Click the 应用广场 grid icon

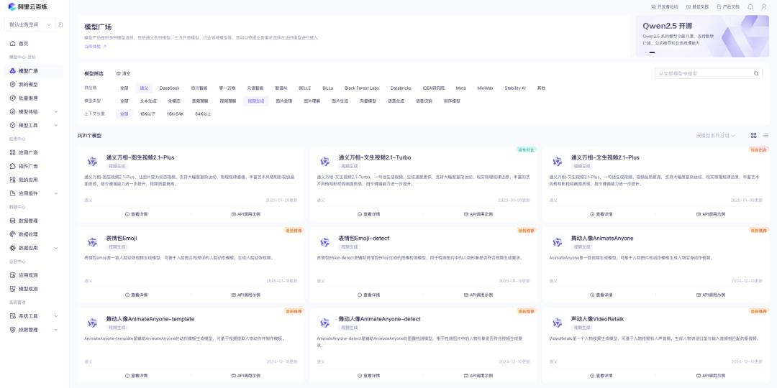pyautogui.click(x=13, y=152)
